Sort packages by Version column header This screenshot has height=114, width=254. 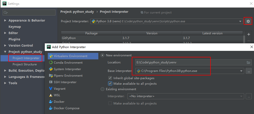tap(152, 33)
